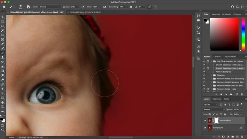Add layer mask icon at Layers bottom
The width and height of the screenshot is (247, 139).
pyautogui.click(x=223, y=137)
